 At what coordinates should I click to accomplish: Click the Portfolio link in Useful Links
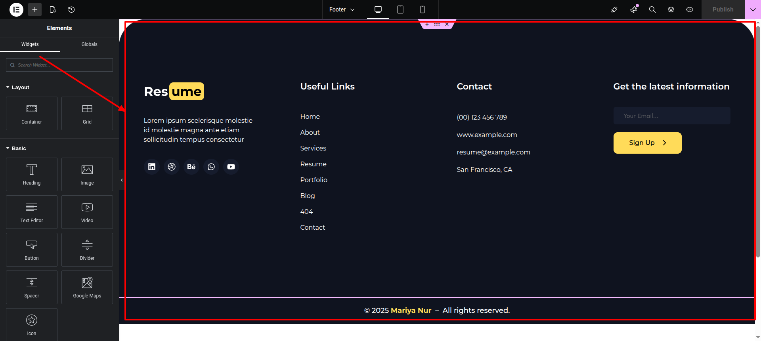(x=314, y=180)
